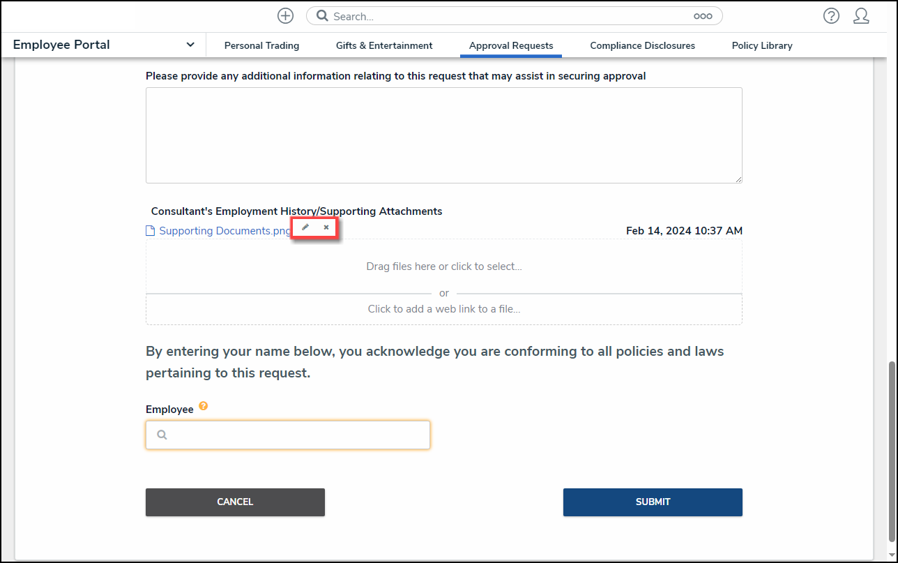Open the user profile icon

pos(861,16)
